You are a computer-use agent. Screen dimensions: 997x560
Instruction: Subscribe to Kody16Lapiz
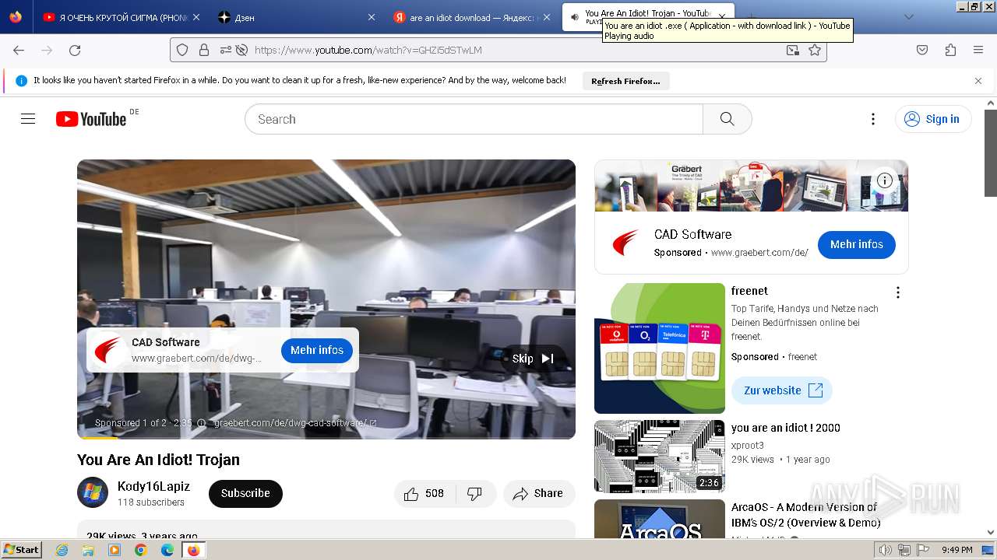pos(245,493)
